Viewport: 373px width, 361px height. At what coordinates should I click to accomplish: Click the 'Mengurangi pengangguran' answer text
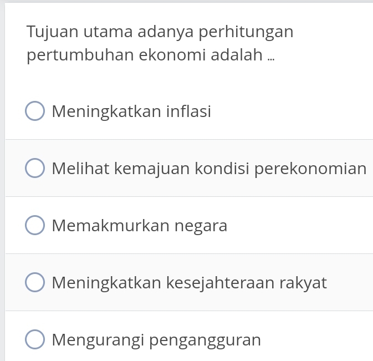(x=156, y=339)
